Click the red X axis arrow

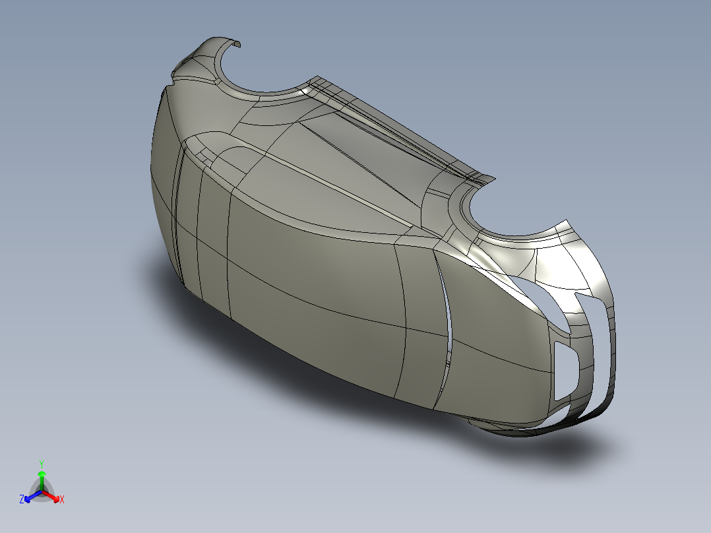pyautogui.click(x=52, y=496)
